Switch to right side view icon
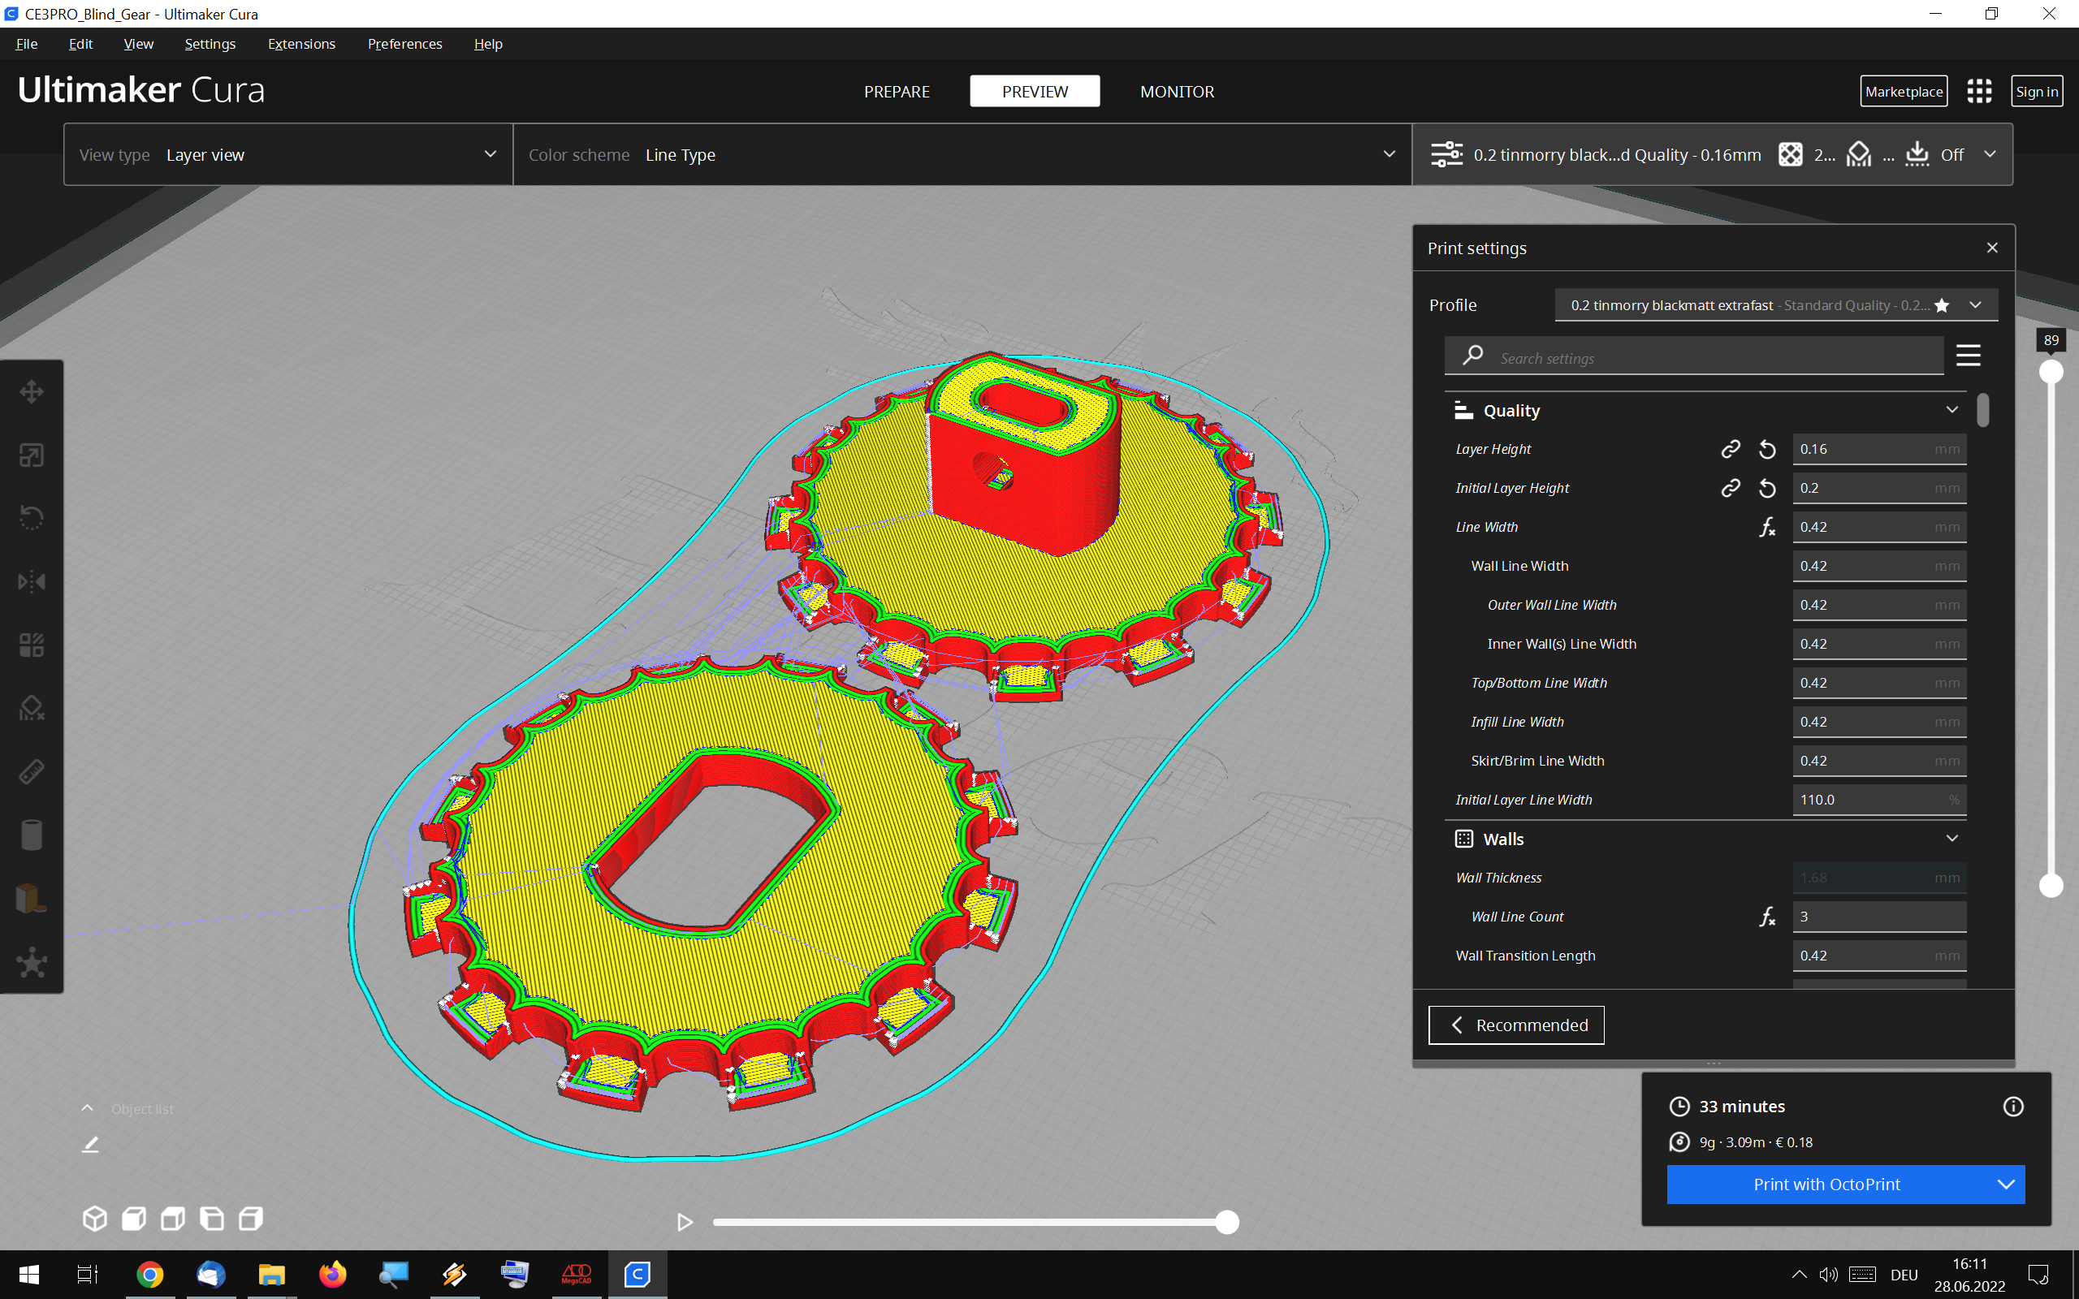The height and width of the screenshot is (1299, 2079). 251,1219
